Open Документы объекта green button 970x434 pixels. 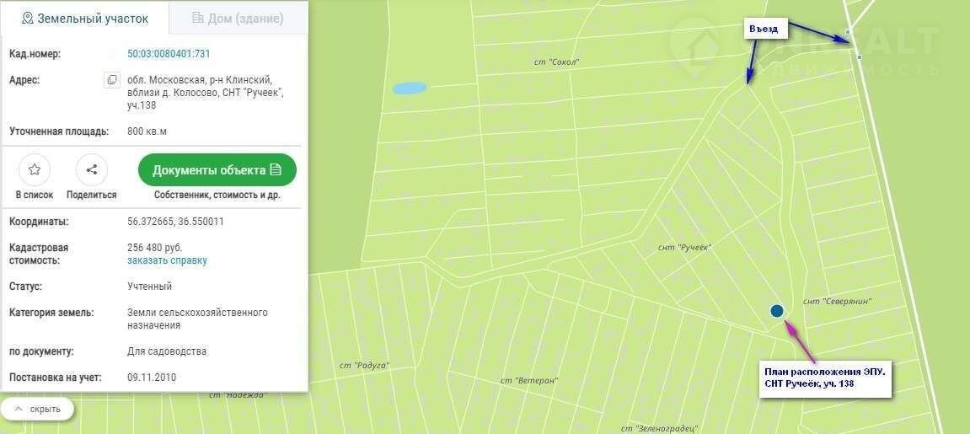coord(217,169)
